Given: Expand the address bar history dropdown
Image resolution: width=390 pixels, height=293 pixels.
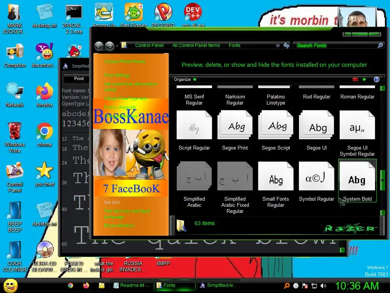Looking at the screenshot, I should coord(278,46).
